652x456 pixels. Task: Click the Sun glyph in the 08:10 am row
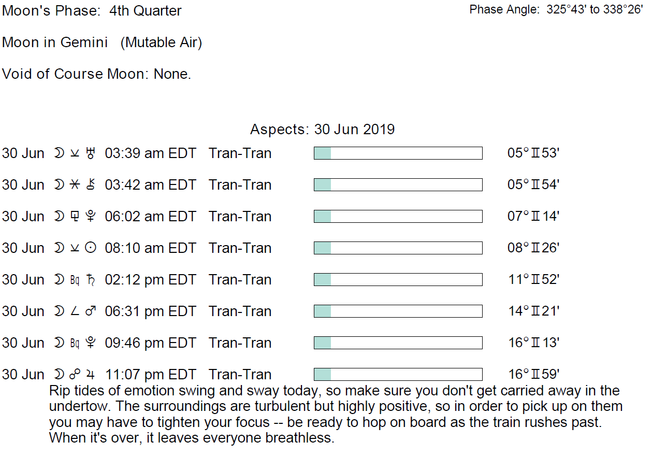pos(91,248)
